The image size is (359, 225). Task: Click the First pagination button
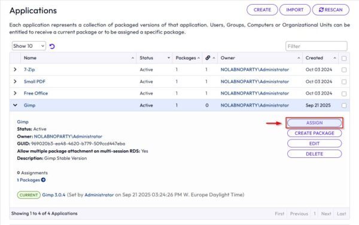(x=279, y=214)
